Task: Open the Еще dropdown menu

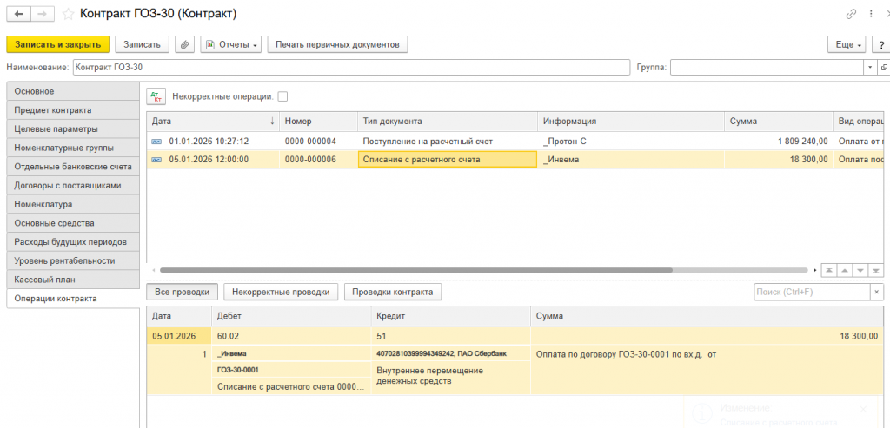Action: (847, 45)
